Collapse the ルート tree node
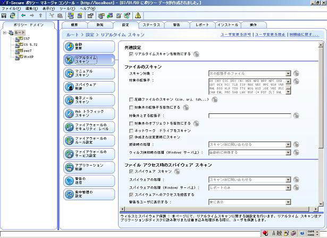Viewport: 327px width, 238px height. 5,33
